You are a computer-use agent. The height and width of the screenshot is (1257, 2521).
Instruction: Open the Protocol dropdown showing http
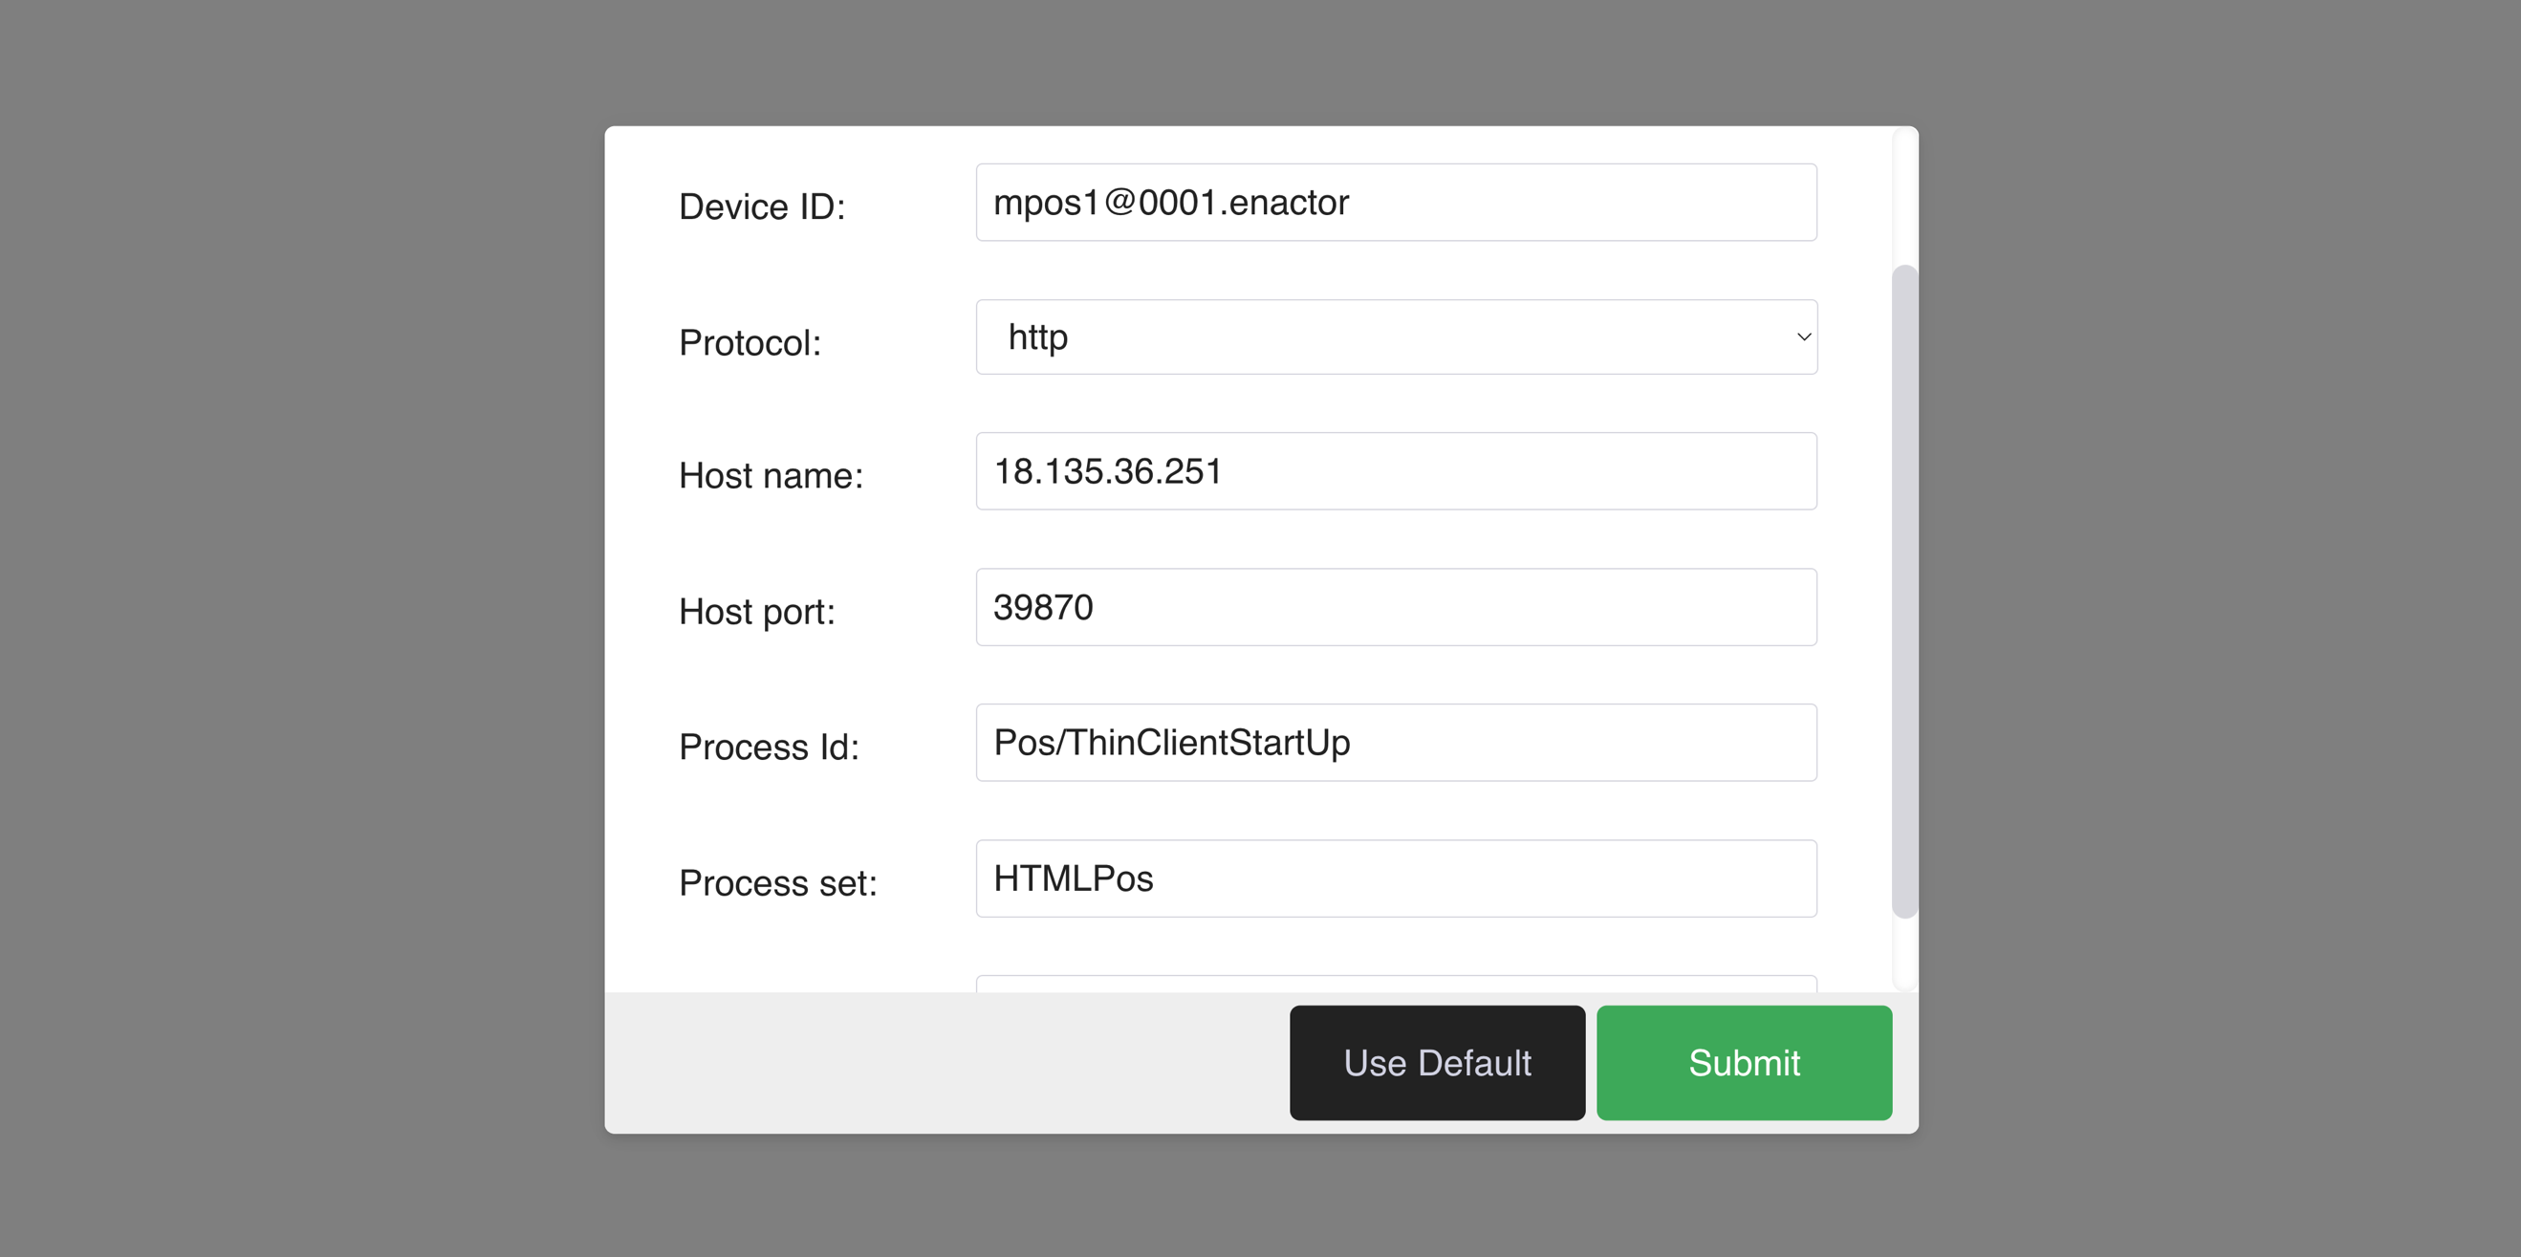1370,337
